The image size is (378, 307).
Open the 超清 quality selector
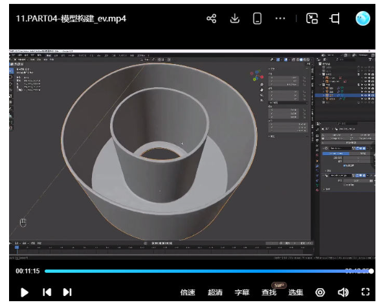215,292
